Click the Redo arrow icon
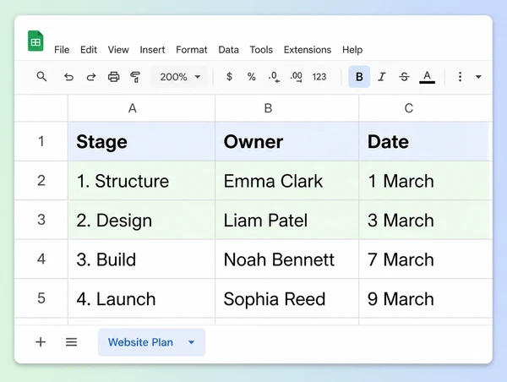Image resolution: width=507 pixels, height=382 pixels. [91, 77]
